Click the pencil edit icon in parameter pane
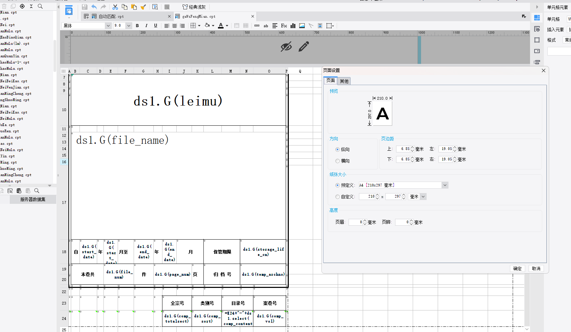The width and height of the screenshot is (571, 332). click(x=304, y=47)
